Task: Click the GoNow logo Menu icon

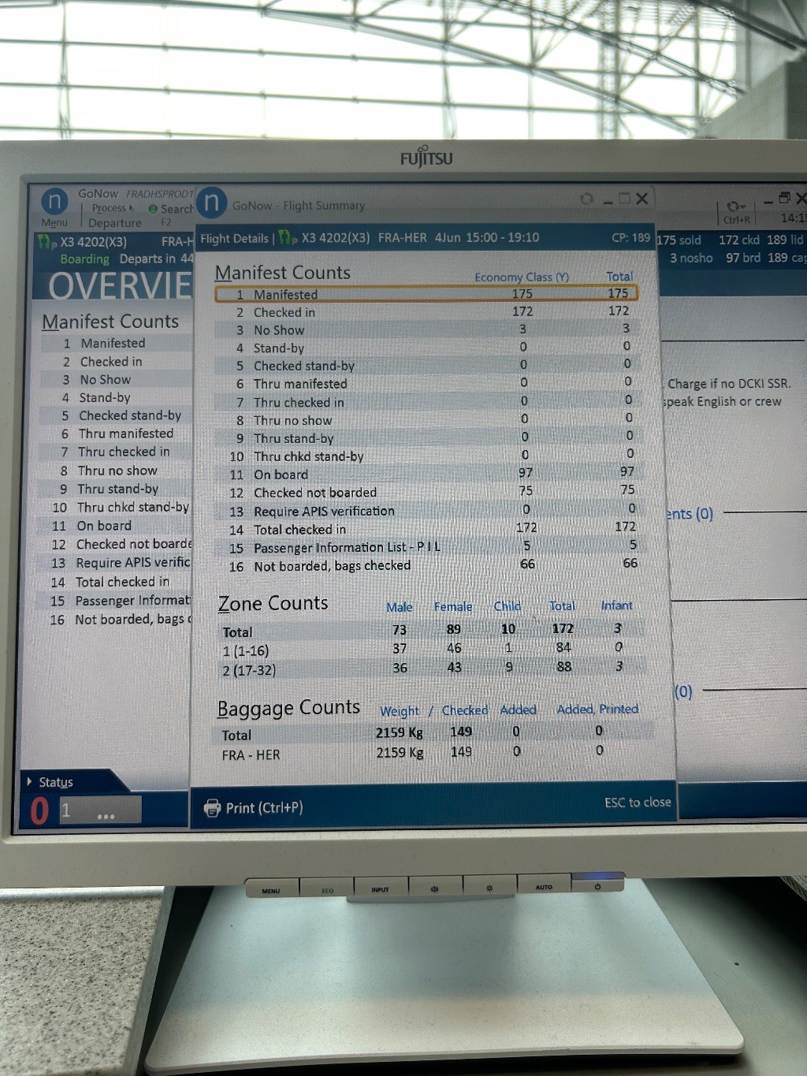Action: click(x=54, y=202)
